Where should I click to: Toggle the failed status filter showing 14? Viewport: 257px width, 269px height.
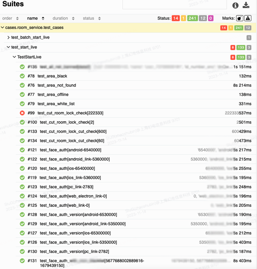tap(175, 18)
